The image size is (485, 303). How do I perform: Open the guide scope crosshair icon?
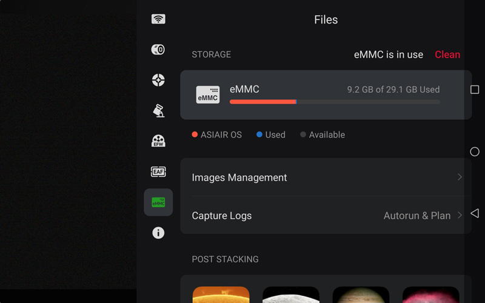click(x=158, y=80)
